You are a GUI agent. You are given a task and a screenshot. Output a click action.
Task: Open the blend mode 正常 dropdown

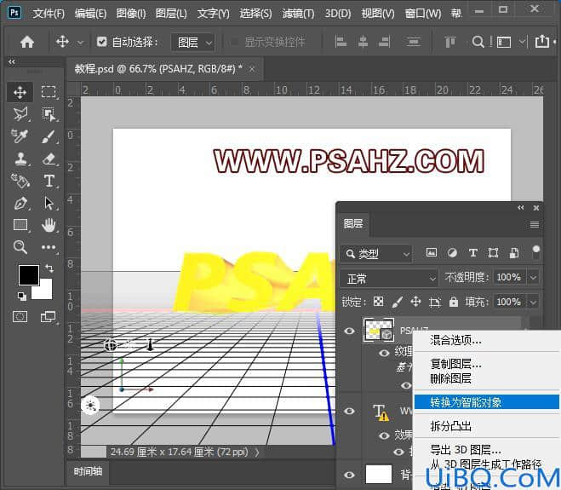point(389,279)
